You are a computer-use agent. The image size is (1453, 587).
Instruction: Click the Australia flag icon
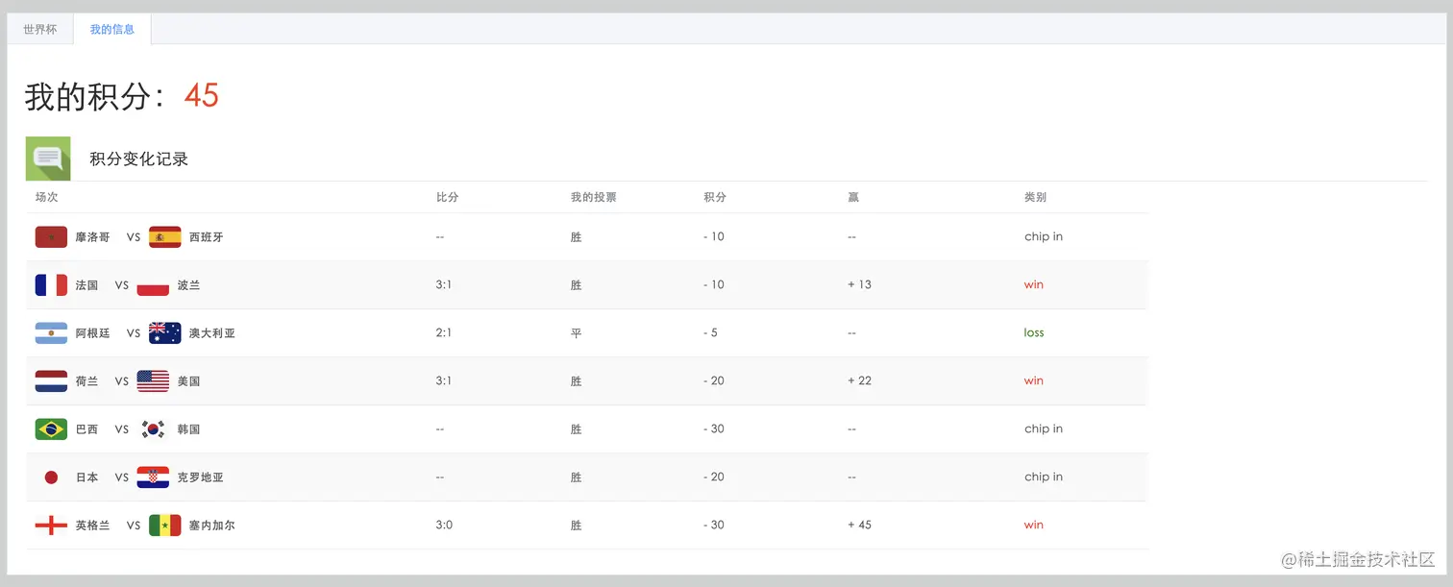165,332
